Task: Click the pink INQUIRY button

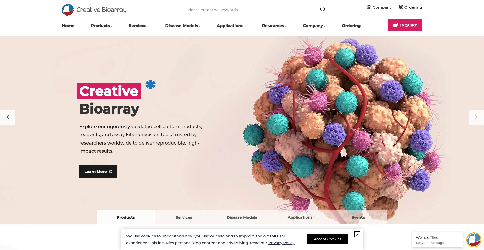Action: (405, 25)
